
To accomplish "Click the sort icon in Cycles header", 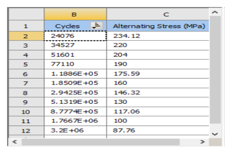I will pos(97,26).
